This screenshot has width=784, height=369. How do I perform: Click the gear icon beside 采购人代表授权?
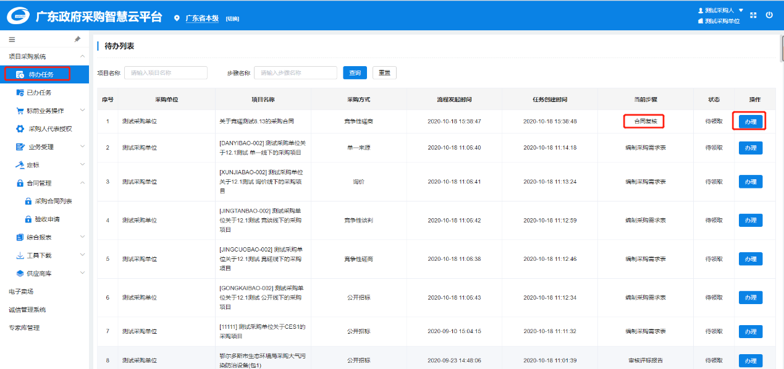point(20,129)
